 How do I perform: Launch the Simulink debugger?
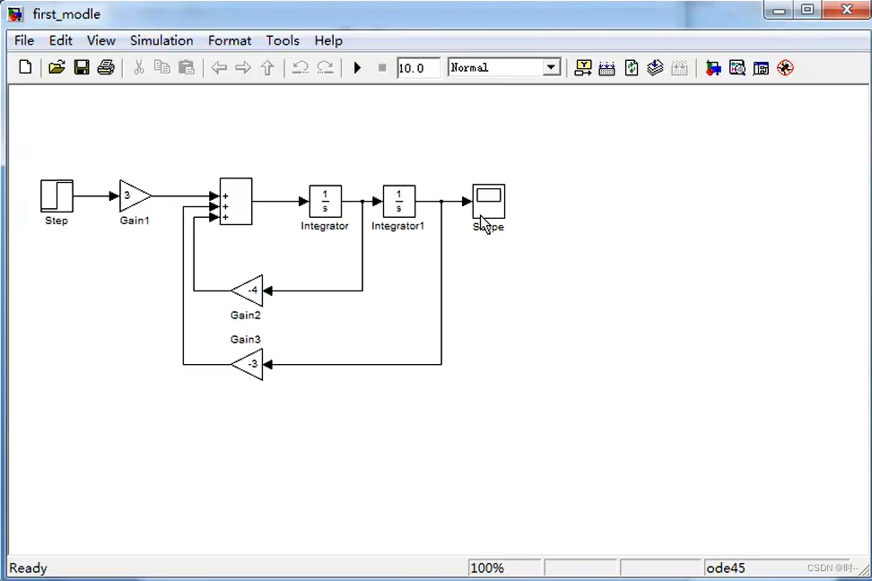coord(785,67)
